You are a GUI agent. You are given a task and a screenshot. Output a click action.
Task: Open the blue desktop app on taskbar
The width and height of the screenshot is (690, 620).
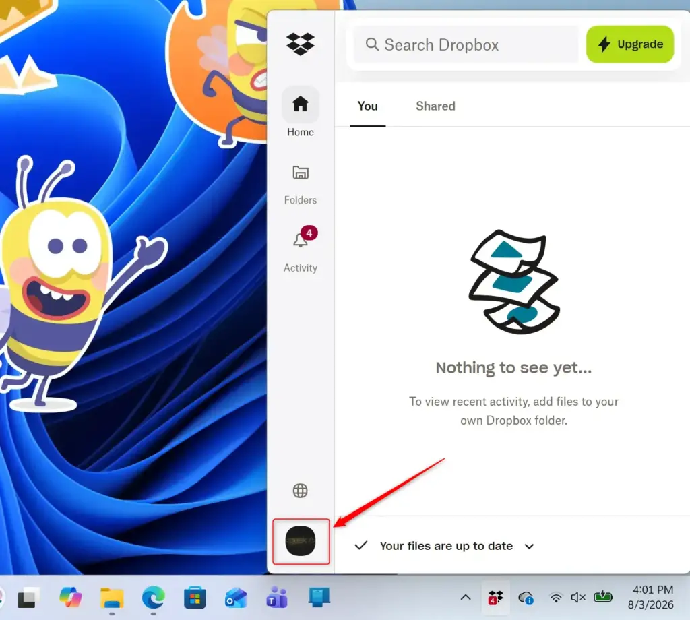319,597
